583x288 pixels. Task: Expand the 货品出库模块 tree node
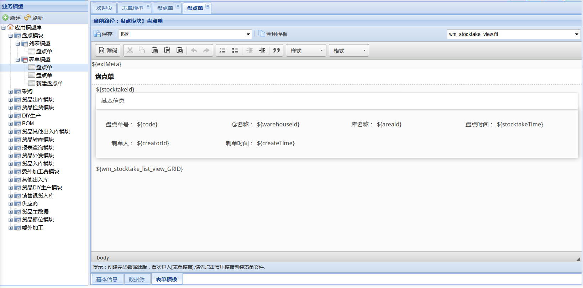tap(10, 100)
